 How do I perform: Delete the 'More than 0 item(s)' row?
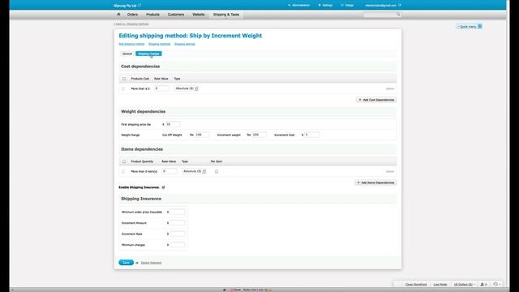pos(390,171)
